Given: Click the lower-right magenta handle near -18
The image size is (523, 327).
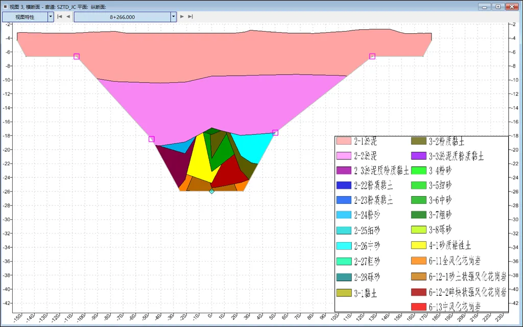Looking at the screenshot, I should point(275,132).
